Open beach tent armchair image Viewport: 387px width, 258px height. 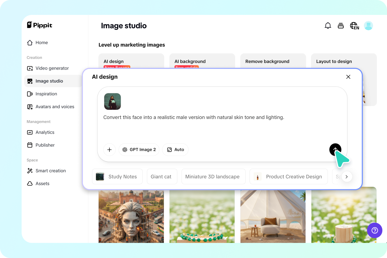click(273, 216)
